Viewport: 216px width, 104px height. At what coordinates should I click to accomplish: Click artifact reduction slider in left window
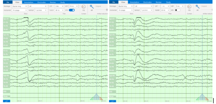(x=102, y=10)
